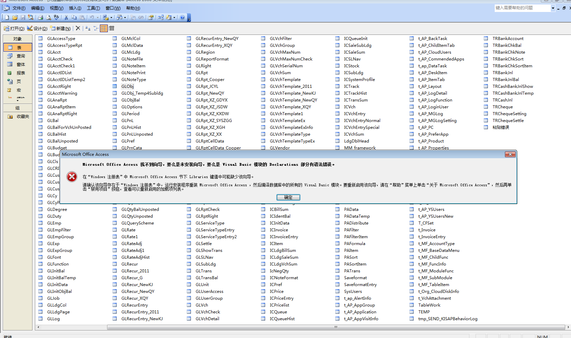571x338 pixels.
Task: Select 窗体 in the objects sidebar
Action: click(x=18, y=65)
